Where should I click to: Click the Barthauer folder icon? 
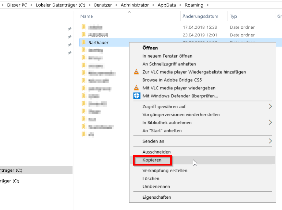tap(83, 43)
